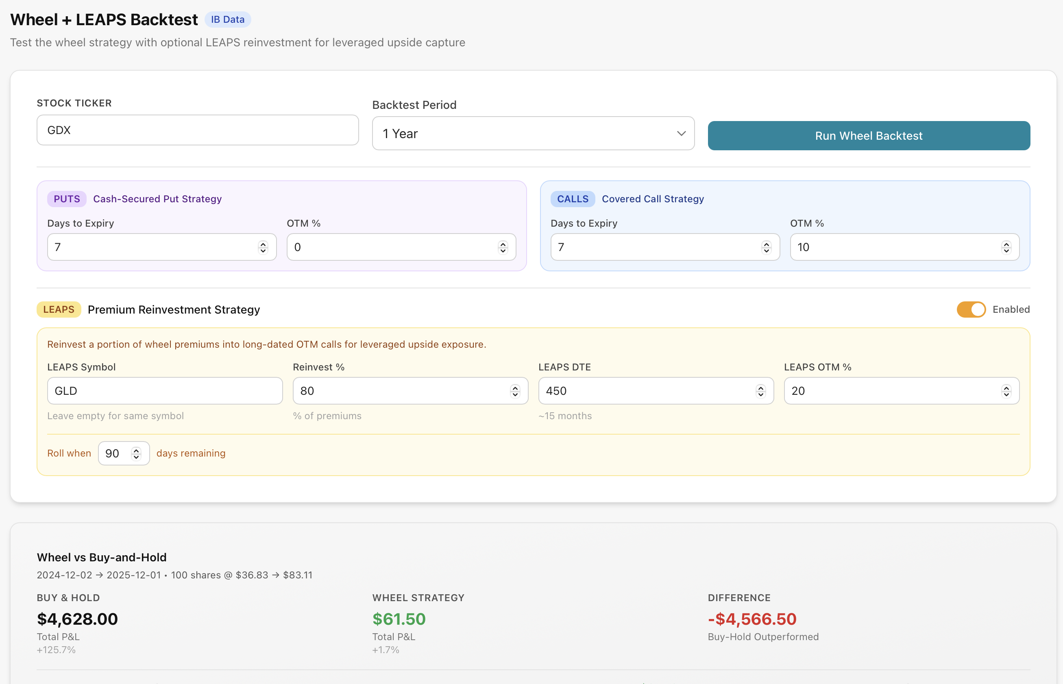Decrement the covered call OTM % value
This screenshot has width=1063, height=684.
(x=1006, y=250)
